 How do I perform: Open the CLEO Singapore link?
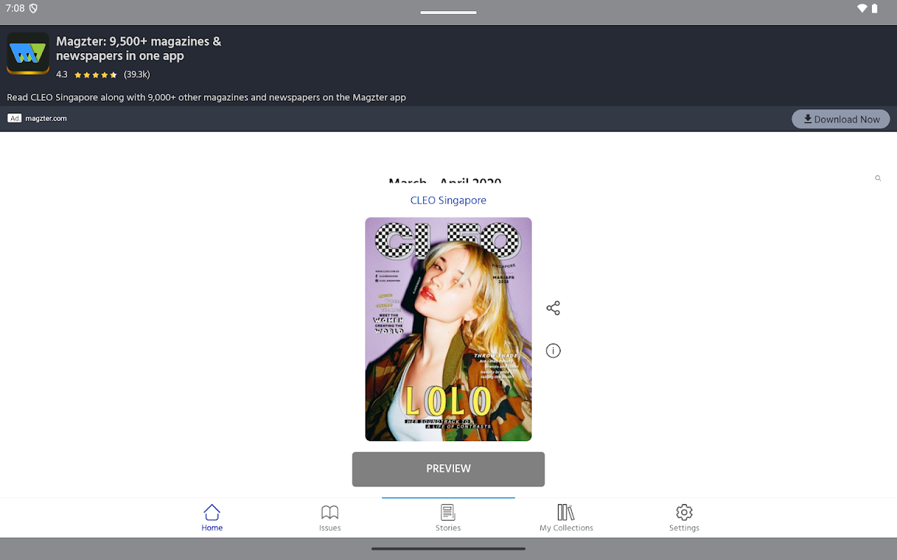(x=448, y=200)
